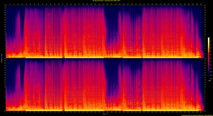Image resolution: width=213 pixels, height=116 pixels.
Task: Click the 'Frequency (kHz)' axis label
Action: click(2, 58)
